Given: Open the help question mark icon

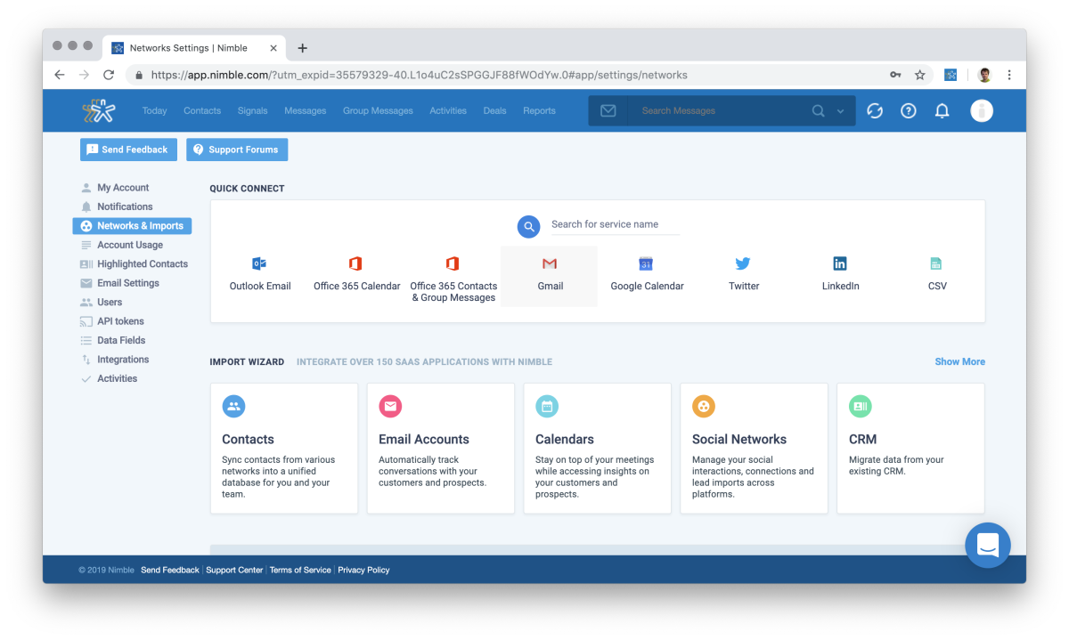Looking at the screenshot, I should coord(909,111).
